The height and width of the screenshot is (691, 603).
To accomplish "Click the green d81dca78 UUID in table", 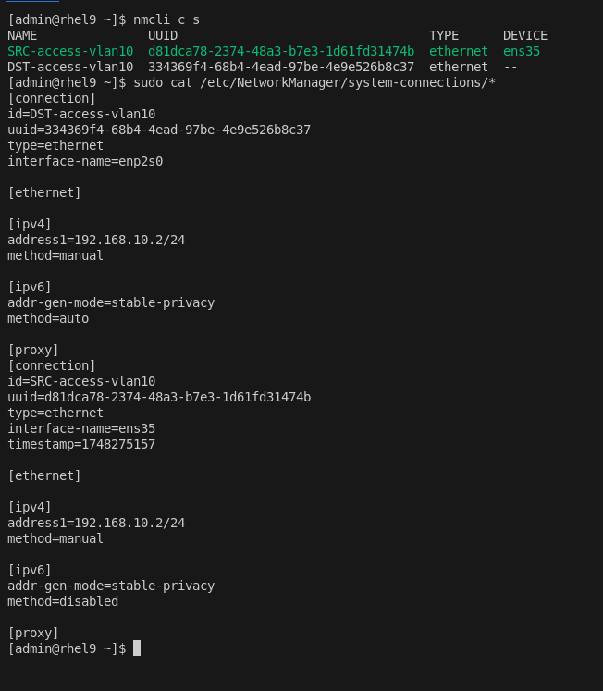I will coord(281,51).
